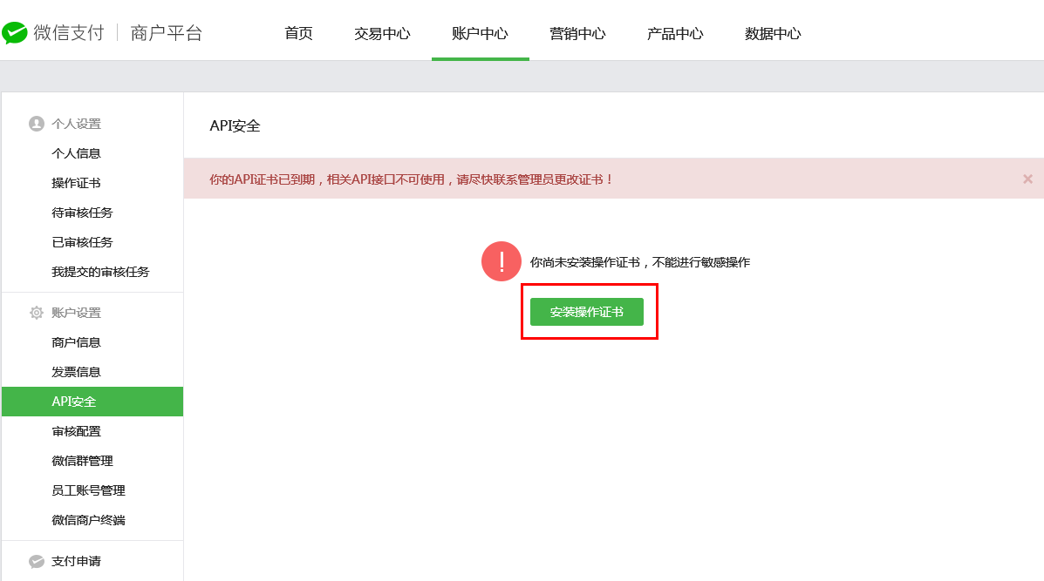This screenshot has width=1044, height=581.
Task: Go to 商户信息 page
Action: click(77, 342)
